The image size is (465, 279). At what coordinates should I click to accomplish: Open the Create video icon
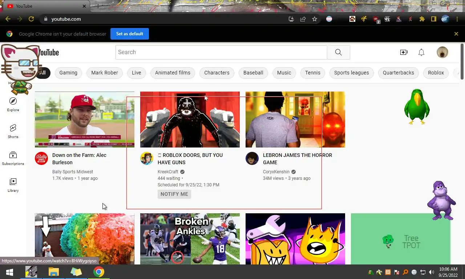tap(404, 52)
